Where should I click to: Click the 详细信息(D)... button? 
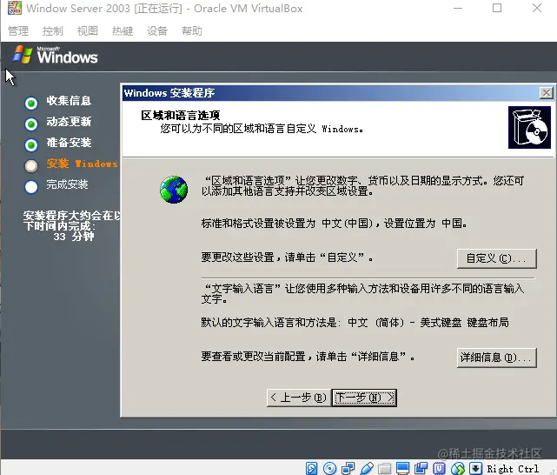pyautogui.click(x=497, y=358)
